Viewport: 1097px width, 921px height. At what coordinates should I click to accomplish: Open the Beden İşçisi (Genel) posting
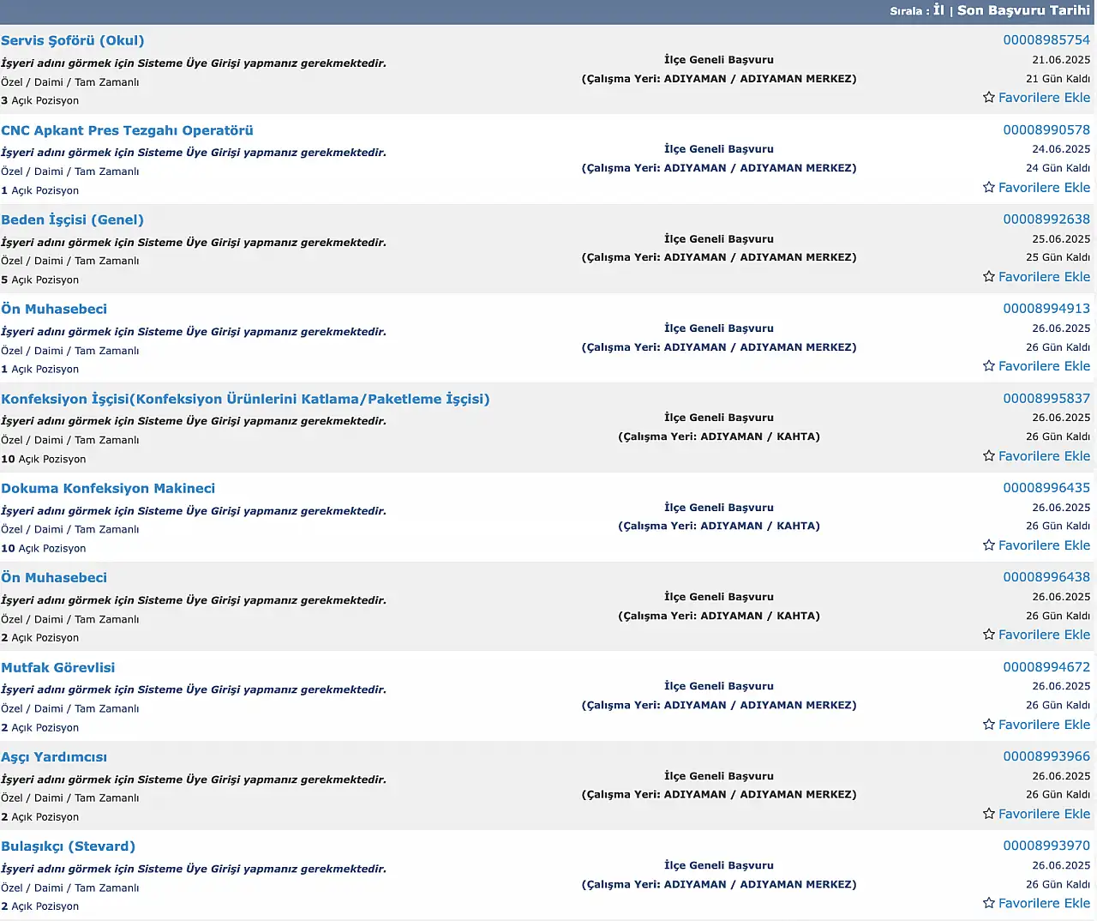coord(72,220)
